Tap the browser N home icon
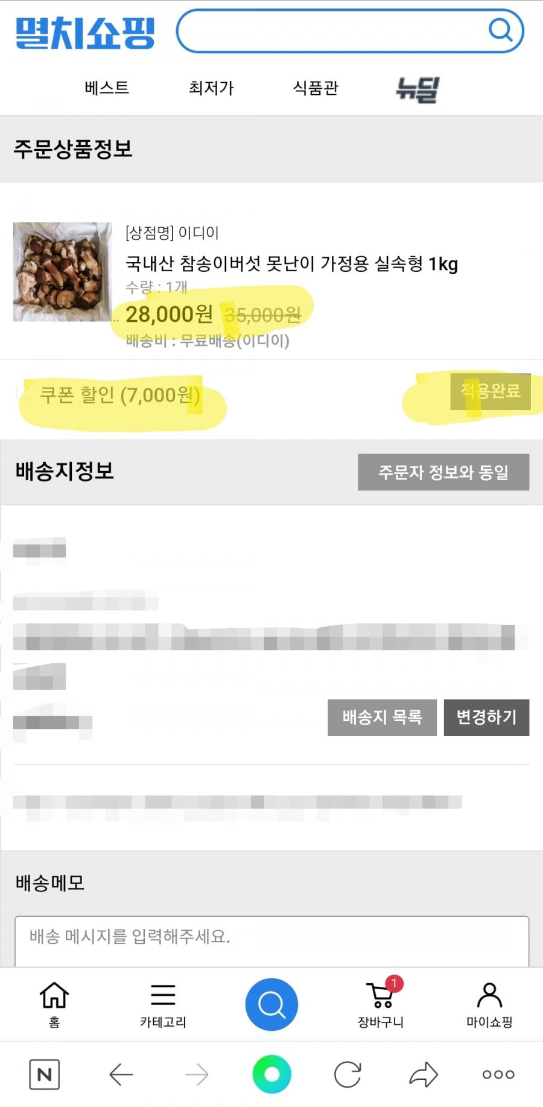Screen dimensions: 543x1107 45,1074
